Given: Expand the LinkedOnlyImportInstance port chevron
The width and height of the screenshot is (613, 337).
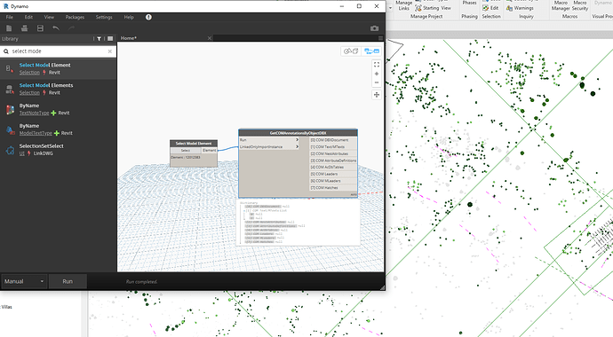Looking at the screenshot, I should click(297, 146).
